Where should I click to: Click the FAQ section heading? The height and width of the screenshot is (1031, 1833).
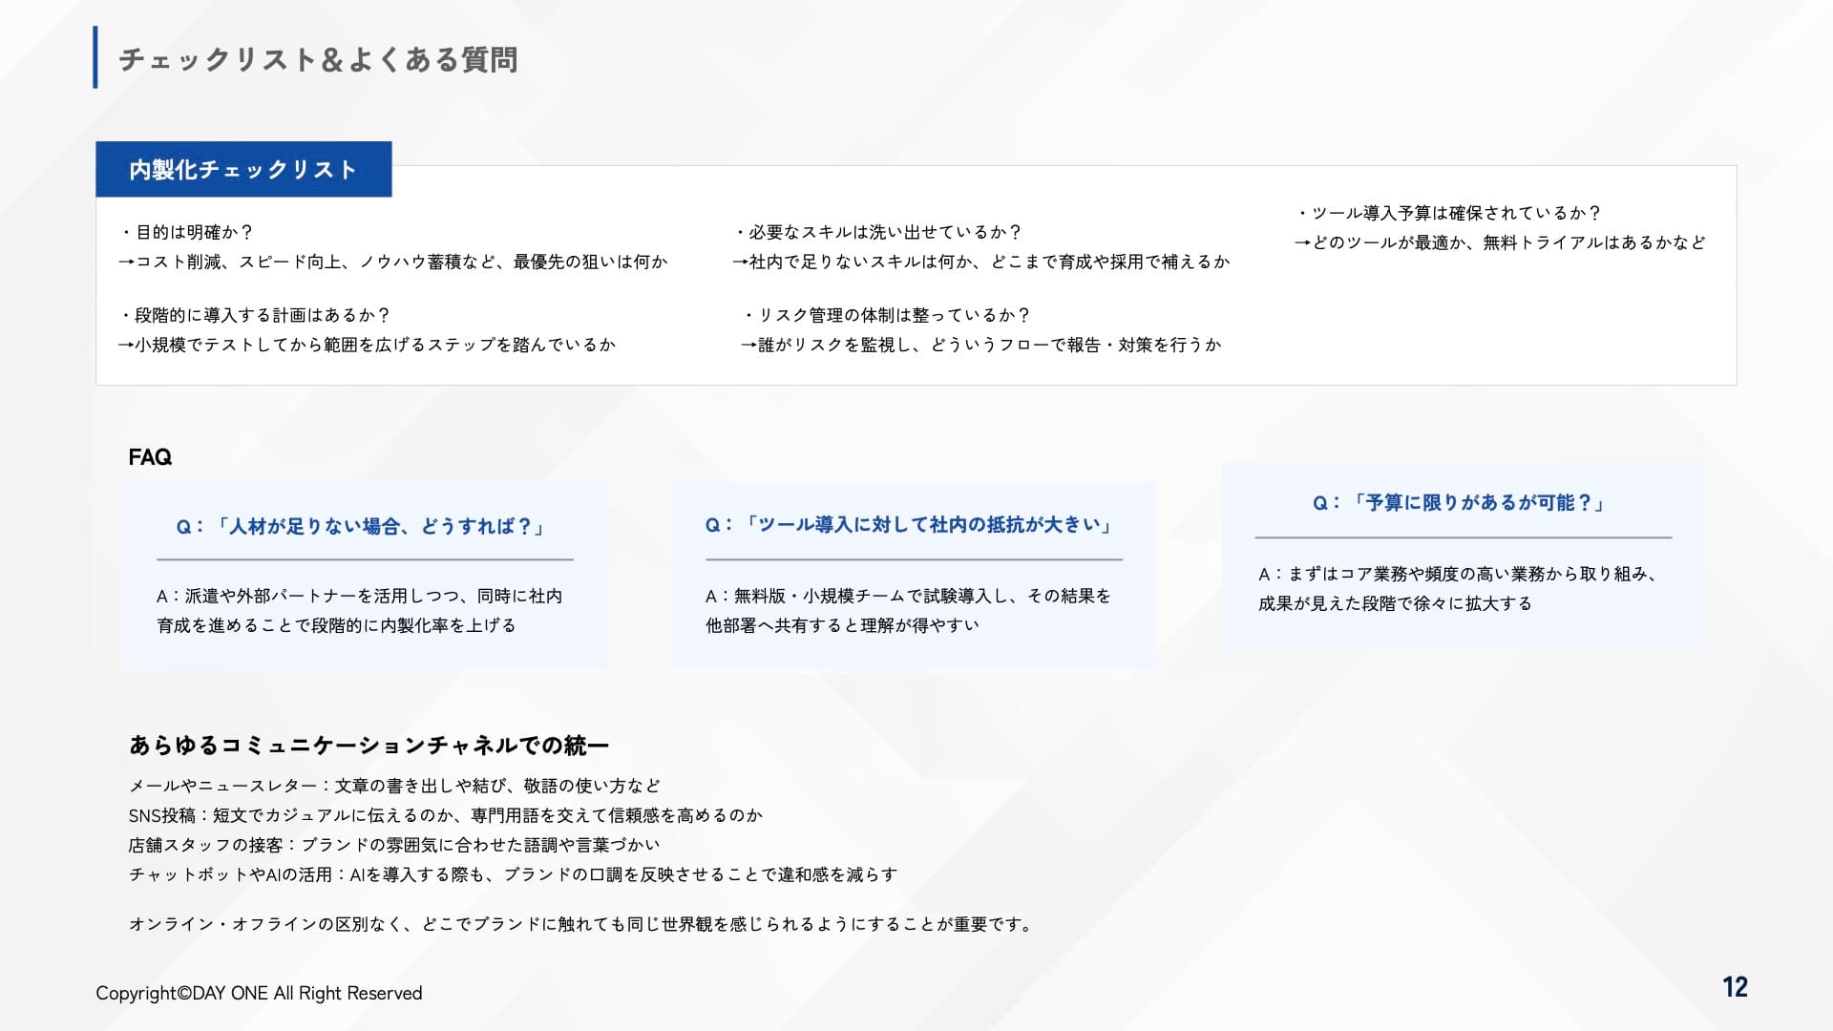click(150, 457)
